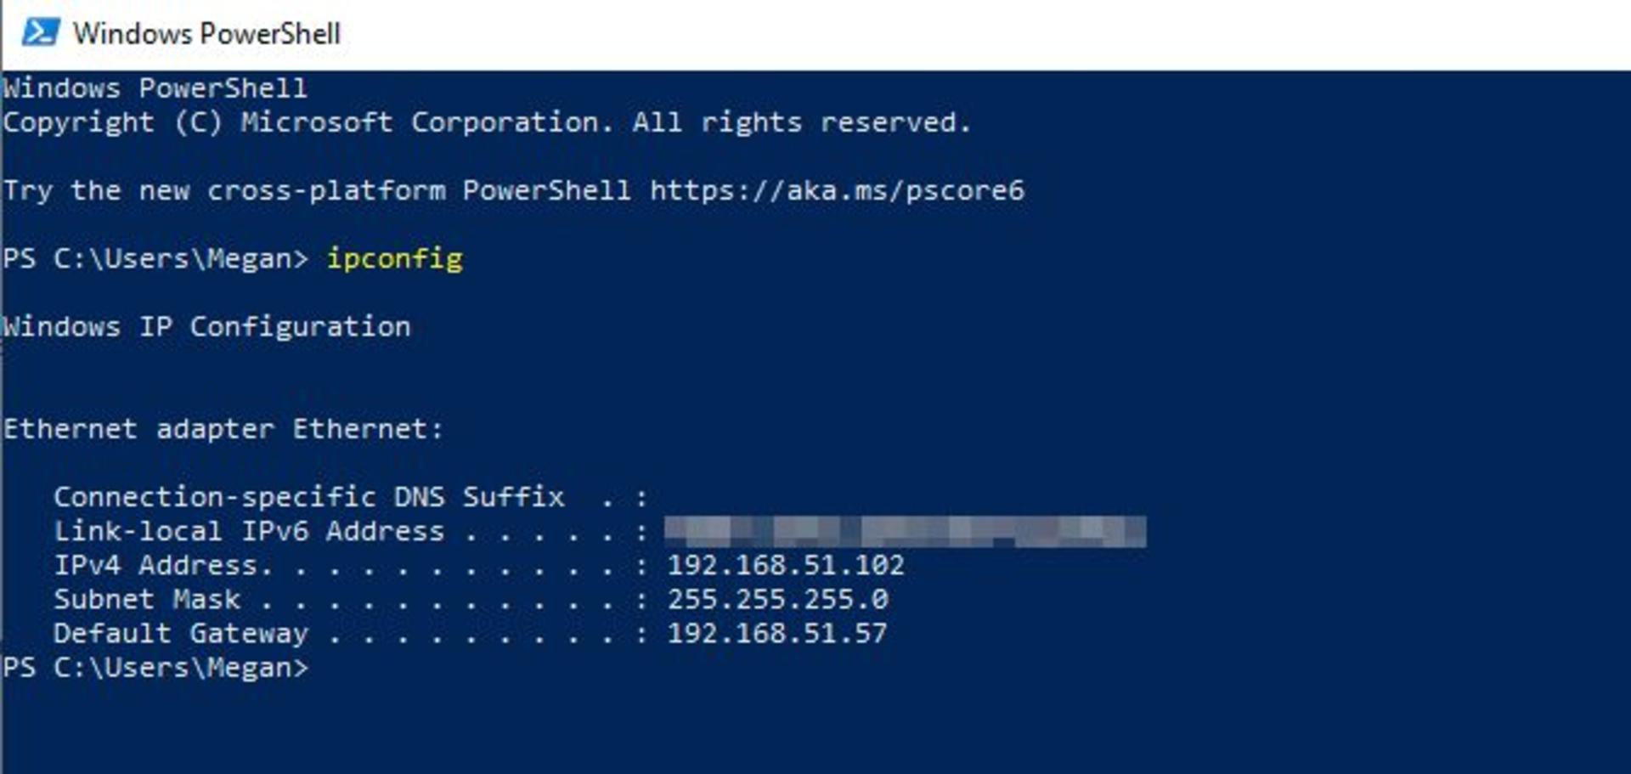Click the default gateway 192.168.51.57
This screenshot has height=774, width=1631.
click(x=777, y=633)
